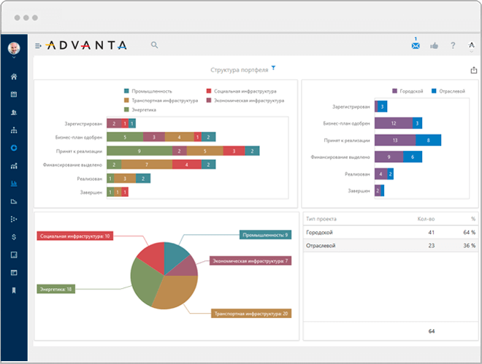The width and height of the screenshot is (482, 364).
Task: Click the Транспортная инфраструктура: 20 pie label
Action: click(x=251, y=314)
